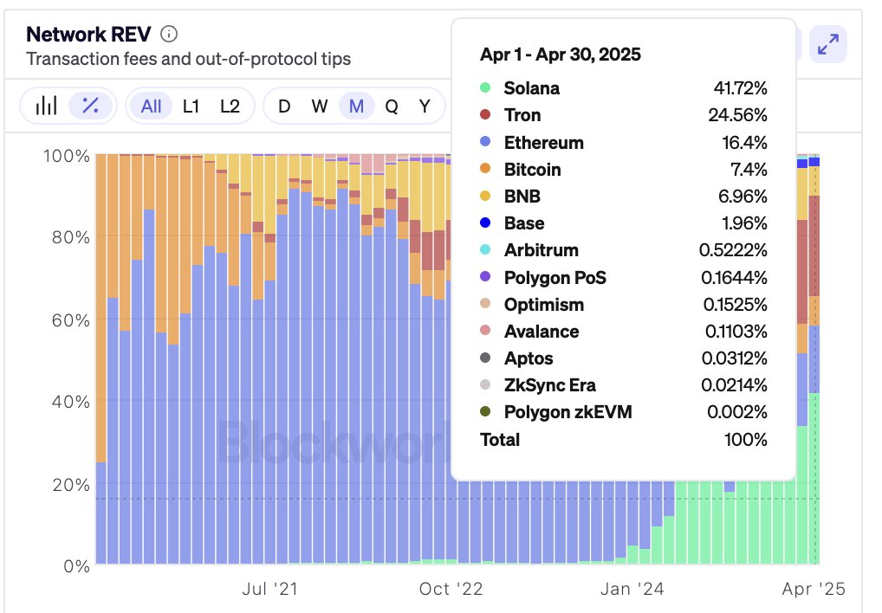Click the Solana green legend dot
Viewport: 882px width, 613px height.
(485, 87)
